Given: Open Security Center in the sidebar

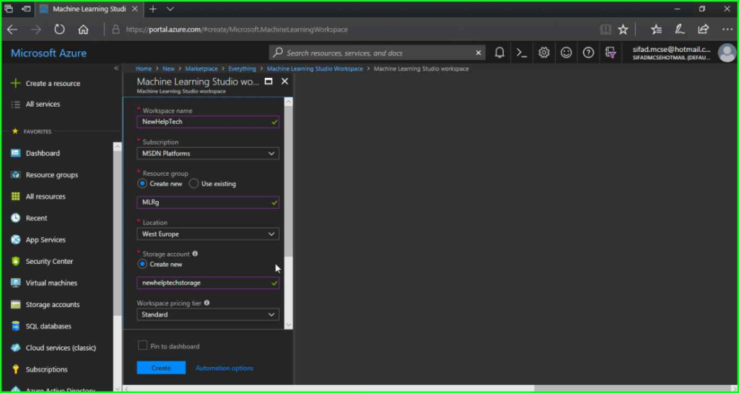Looking at the screenshot, I should tap(49, 261).
